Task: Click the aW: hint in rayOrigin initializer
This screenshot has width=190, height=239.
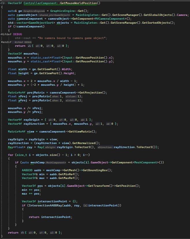Action: (83, 120)
